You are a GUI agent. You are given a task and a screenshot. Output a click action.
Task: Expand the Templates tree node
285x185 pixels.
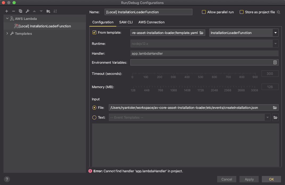(7, 33)
